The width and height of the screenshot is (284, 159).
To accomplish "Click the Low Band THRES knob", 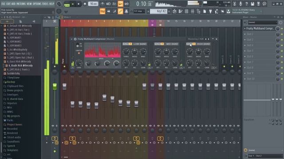I will pyautogui.click(x=126, y=52).
